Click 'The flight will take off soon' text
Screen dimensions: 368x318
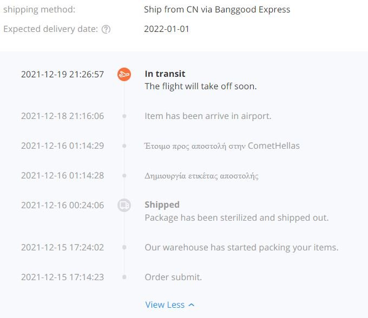pos(201,87)
